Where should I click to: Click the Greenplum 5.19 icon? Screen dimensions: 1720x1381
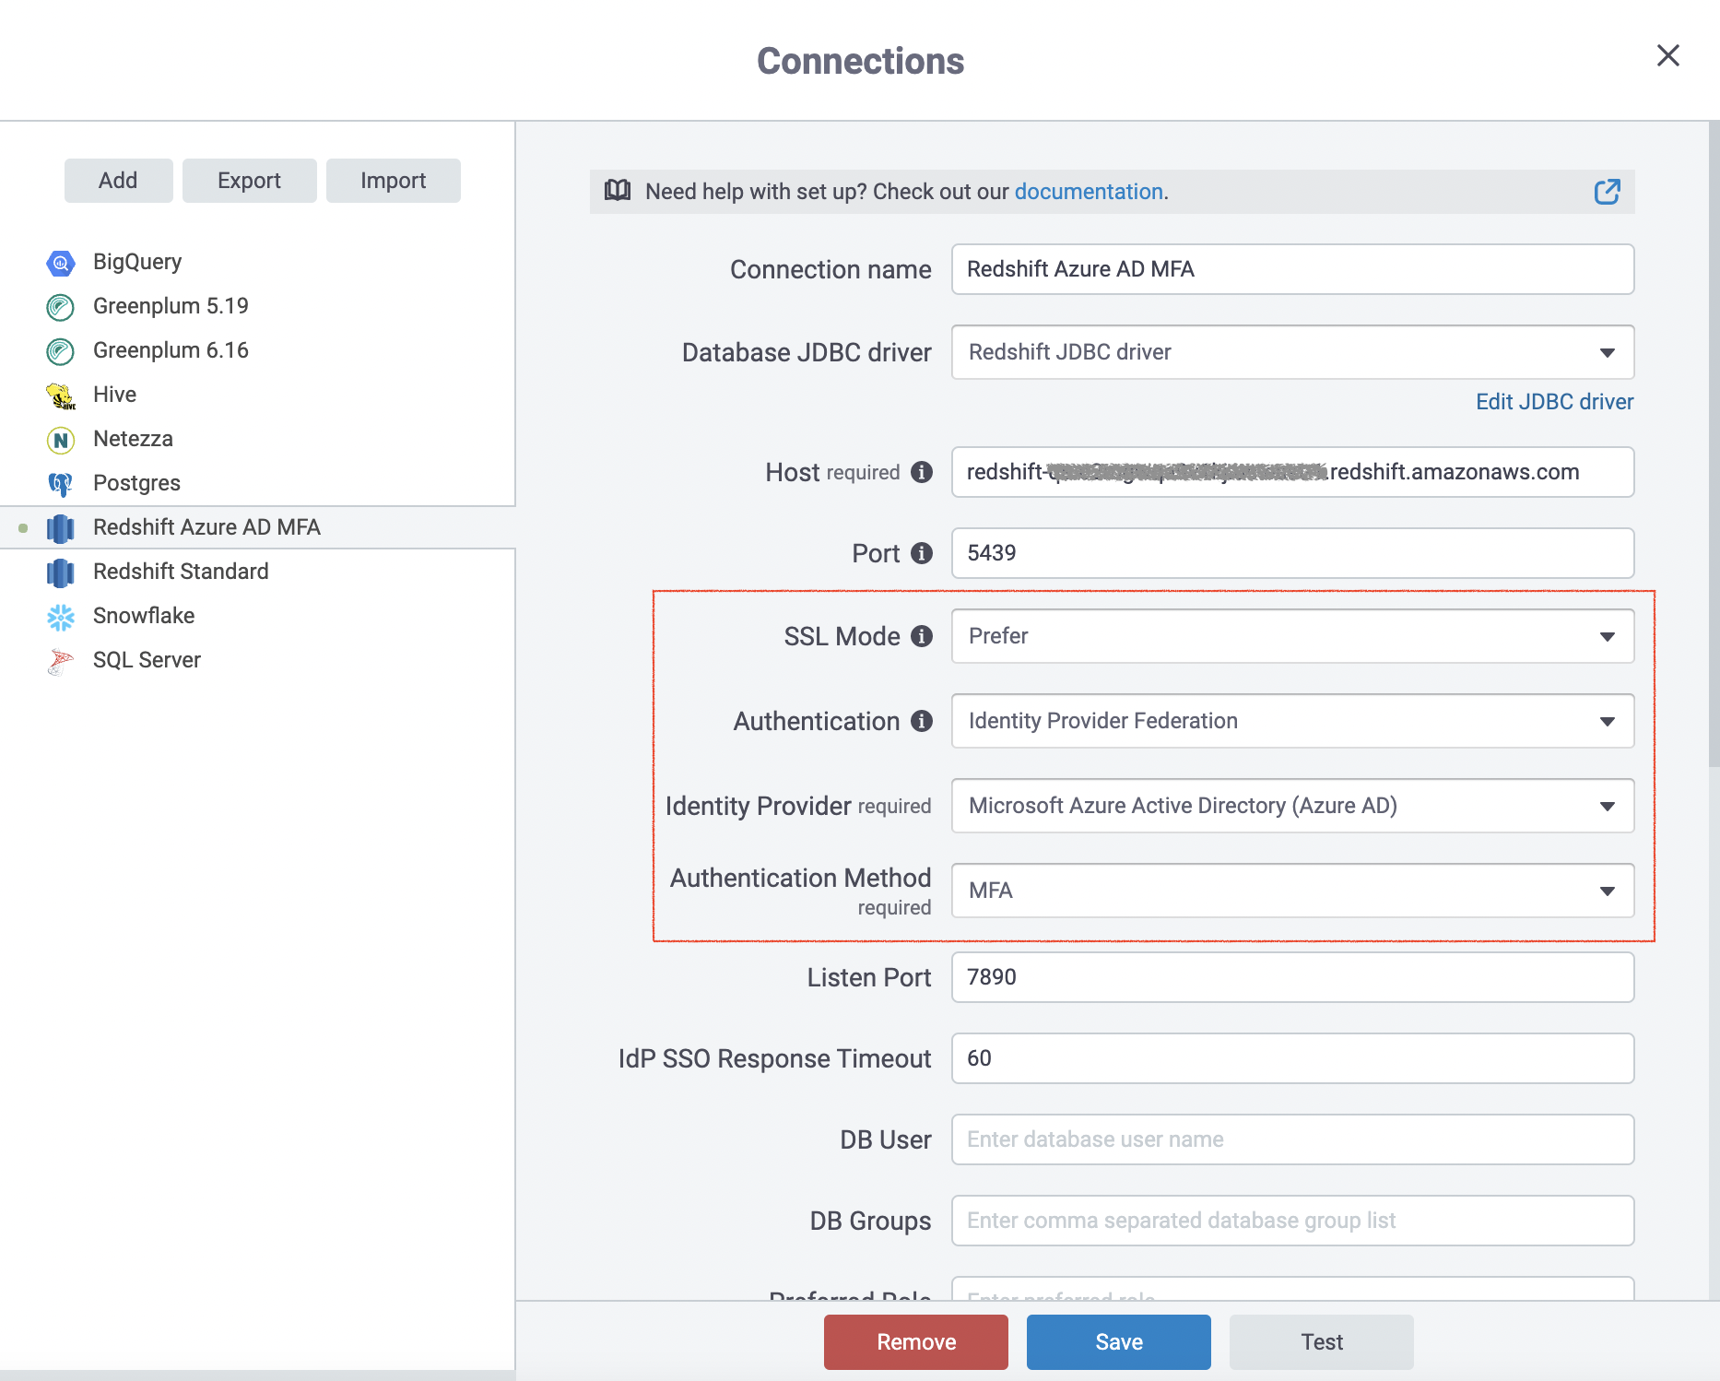click(x=61, y=307)
